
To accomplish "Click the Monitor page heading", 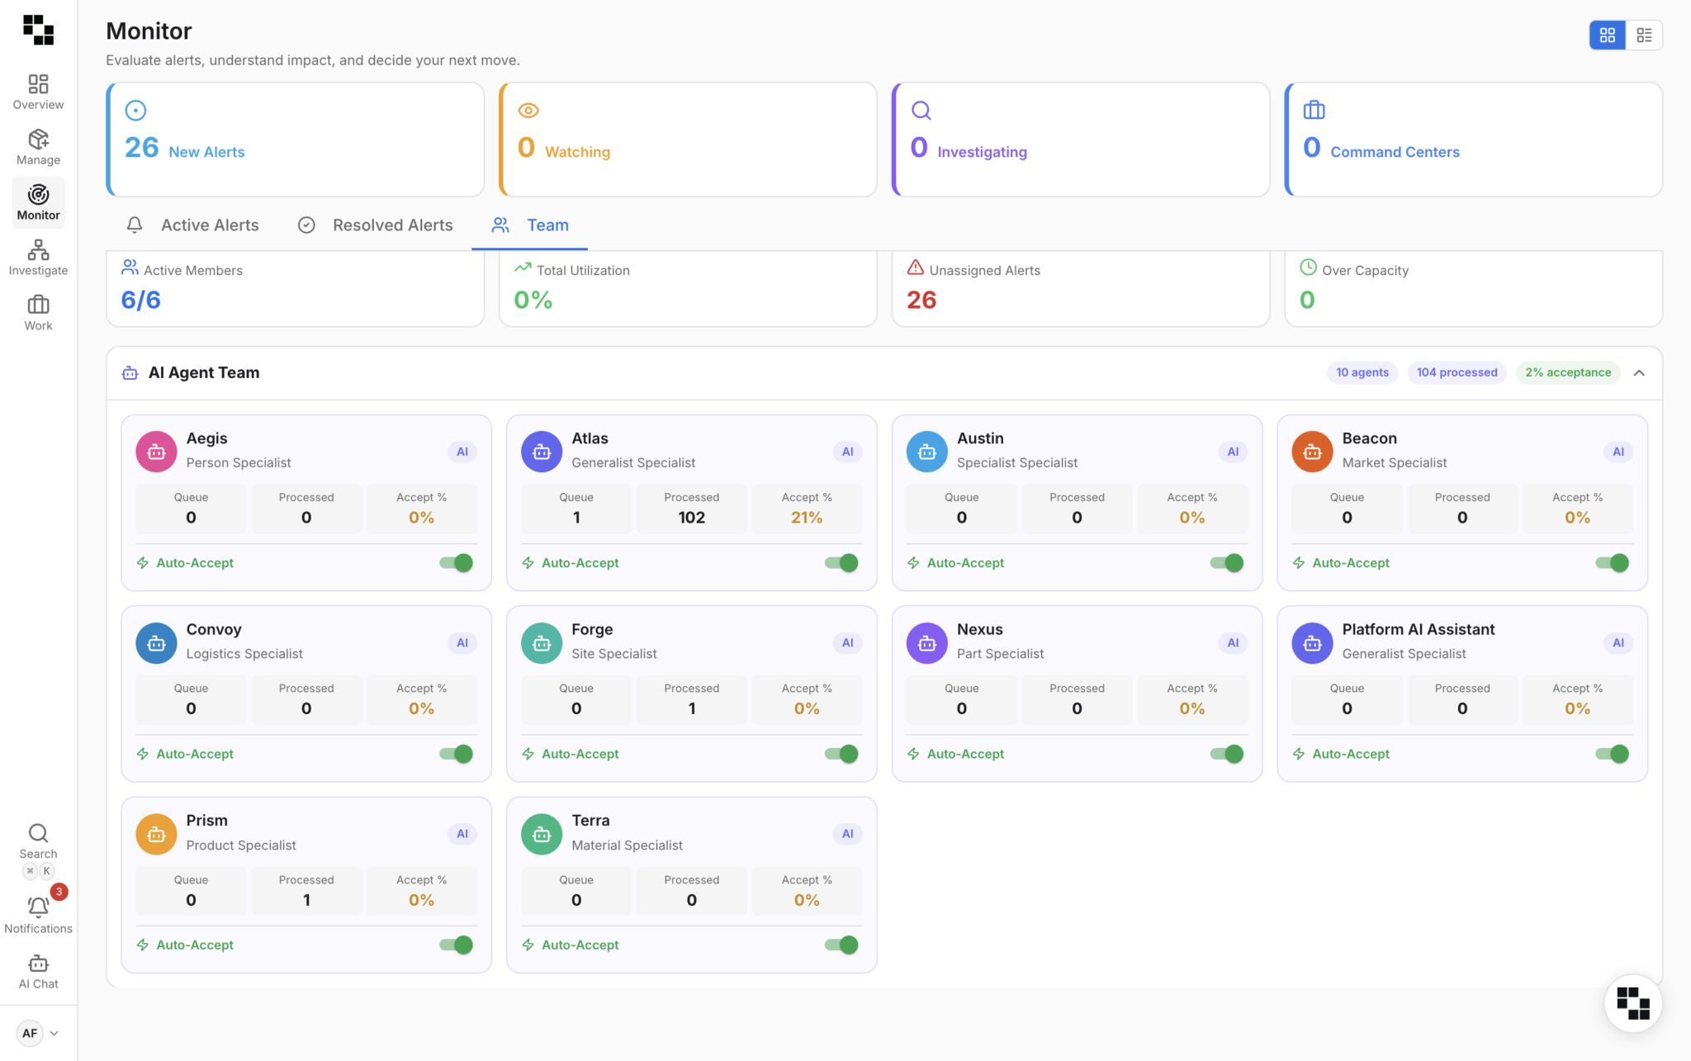I will (149, 31).
